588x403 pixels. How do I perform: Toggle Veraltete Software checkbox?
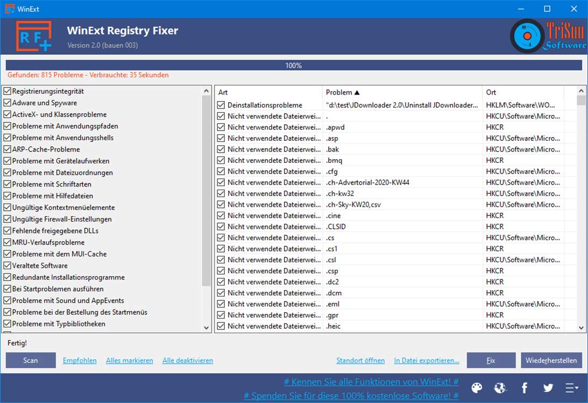click(x=7, y=265)
